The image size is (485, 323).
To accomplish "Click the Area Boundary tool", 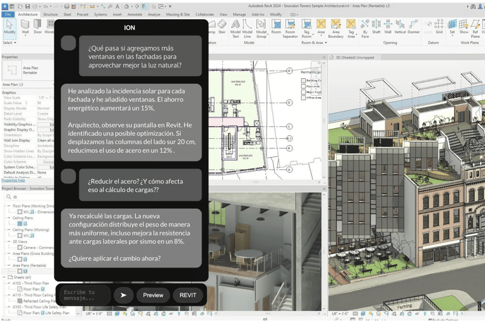I will (335, 28).
